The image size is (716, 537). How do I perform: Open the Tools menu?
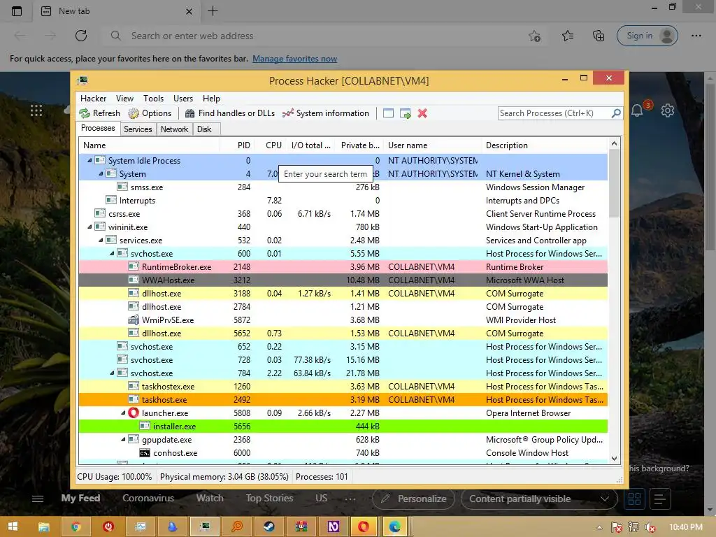click(153, 99)
